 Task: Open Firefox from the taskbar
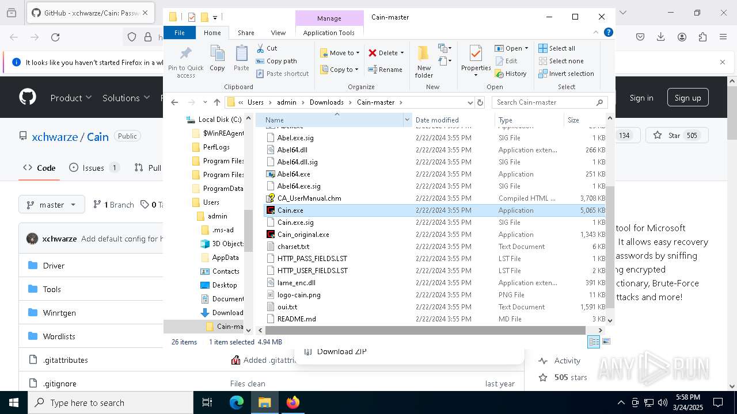(x=293, y=402)
